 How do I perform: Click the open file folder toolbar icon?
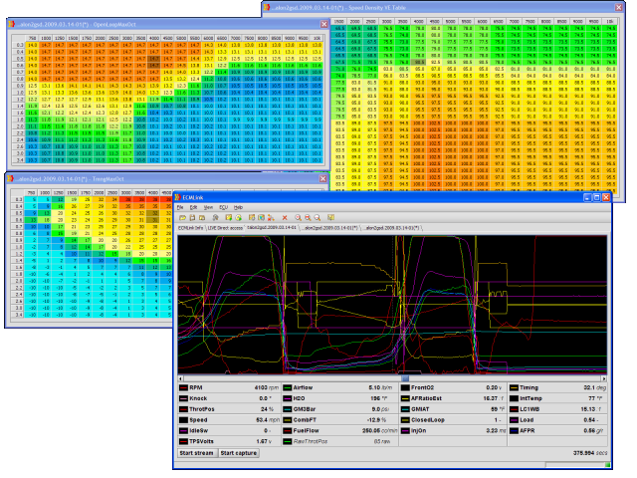tap(182, 216)
